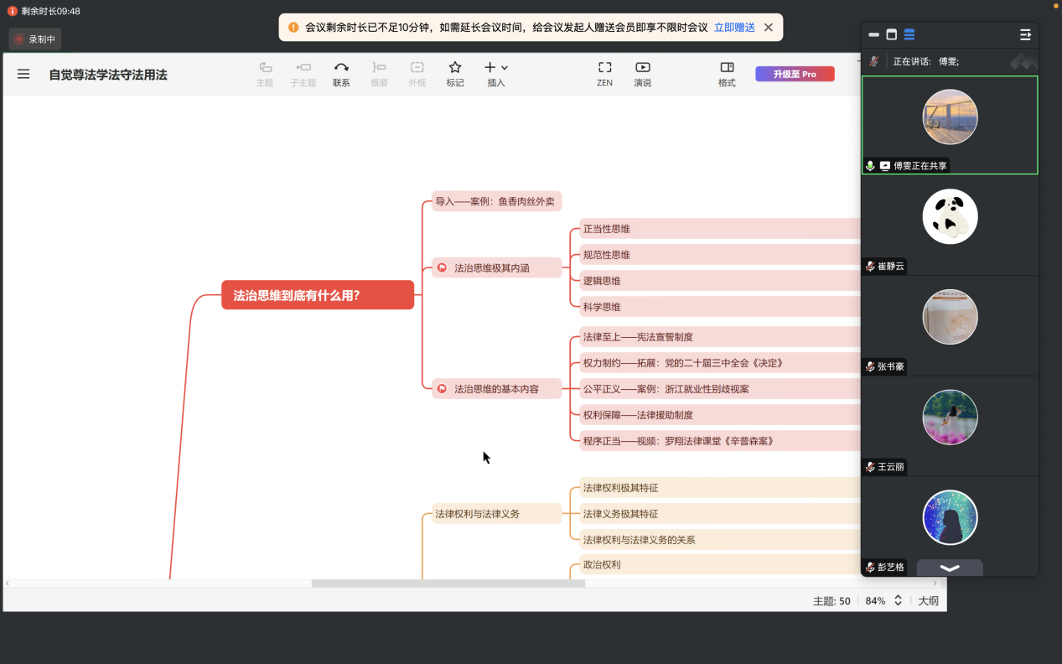1062x664 pixels.
Task: Click the 升级至 Pro button
Action: [795, 74]
